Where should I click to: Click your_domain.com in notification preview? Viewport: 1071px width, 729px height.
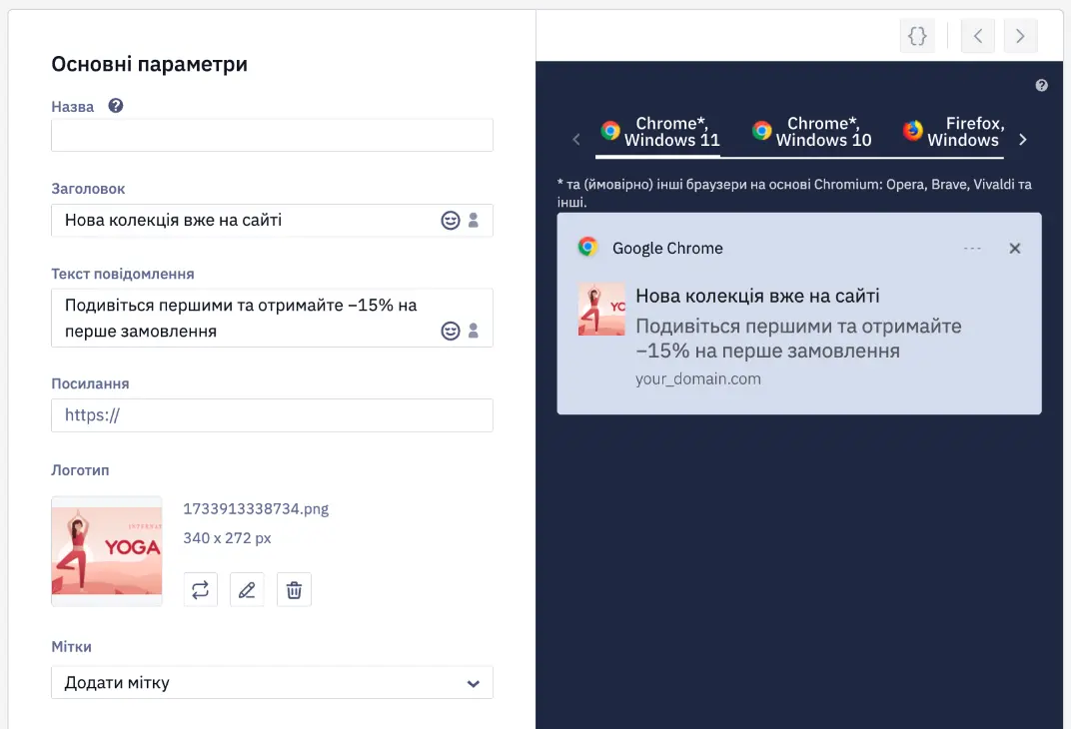click(x=698, y=378)
